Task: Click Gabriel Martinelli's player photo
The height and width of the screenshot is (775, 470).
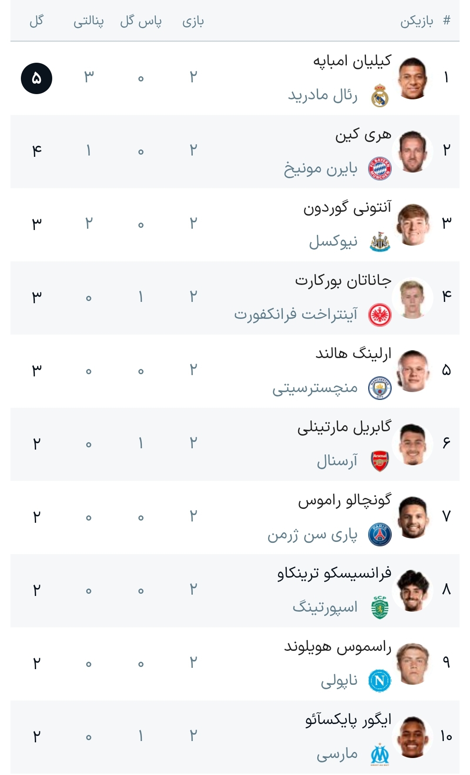Action: [413, 444]
